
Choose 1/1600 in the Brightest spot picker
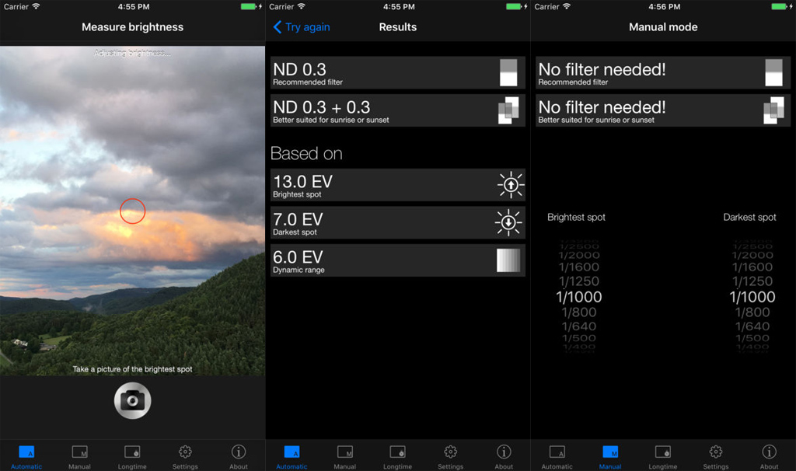pyautogui.click(x=579, y=267)
